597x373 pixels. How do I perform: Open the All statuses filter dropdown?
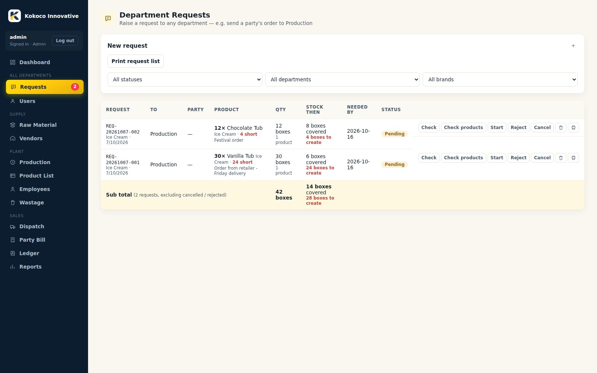tap(185, 79)
